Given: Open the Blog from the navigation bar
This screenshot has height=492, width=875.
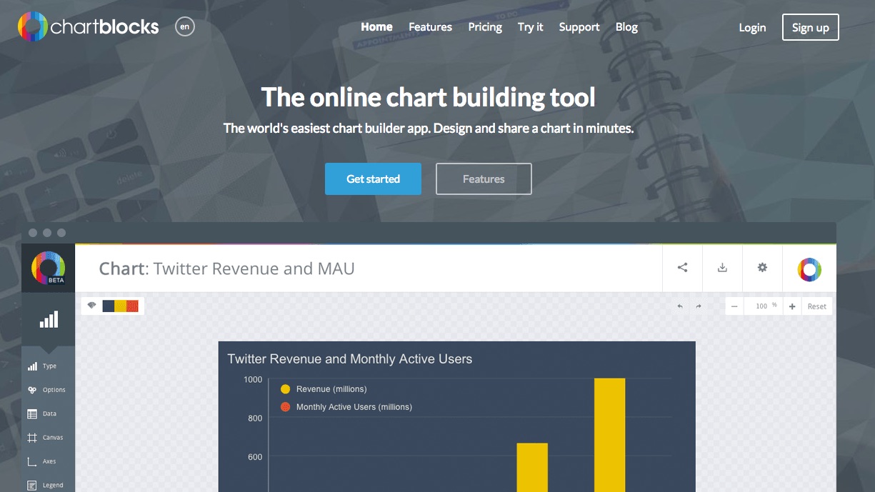Looking at the screenshot, I should pyautogui.click(x=626, y=27).
